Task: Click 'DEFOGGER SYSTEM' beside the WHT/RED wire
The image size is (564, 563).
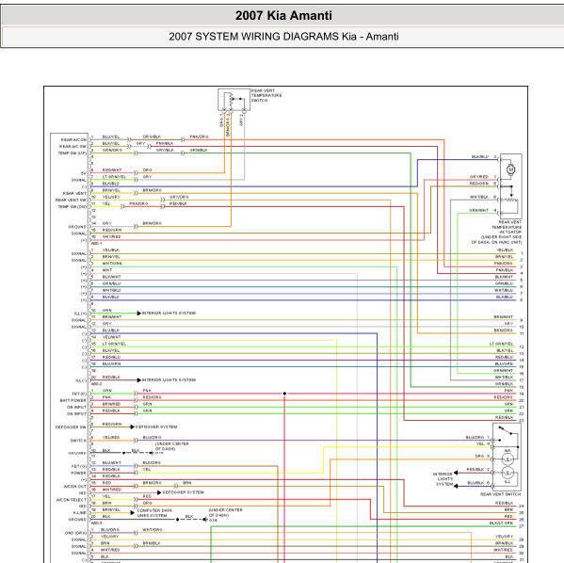Action: (x=183, y=492)
